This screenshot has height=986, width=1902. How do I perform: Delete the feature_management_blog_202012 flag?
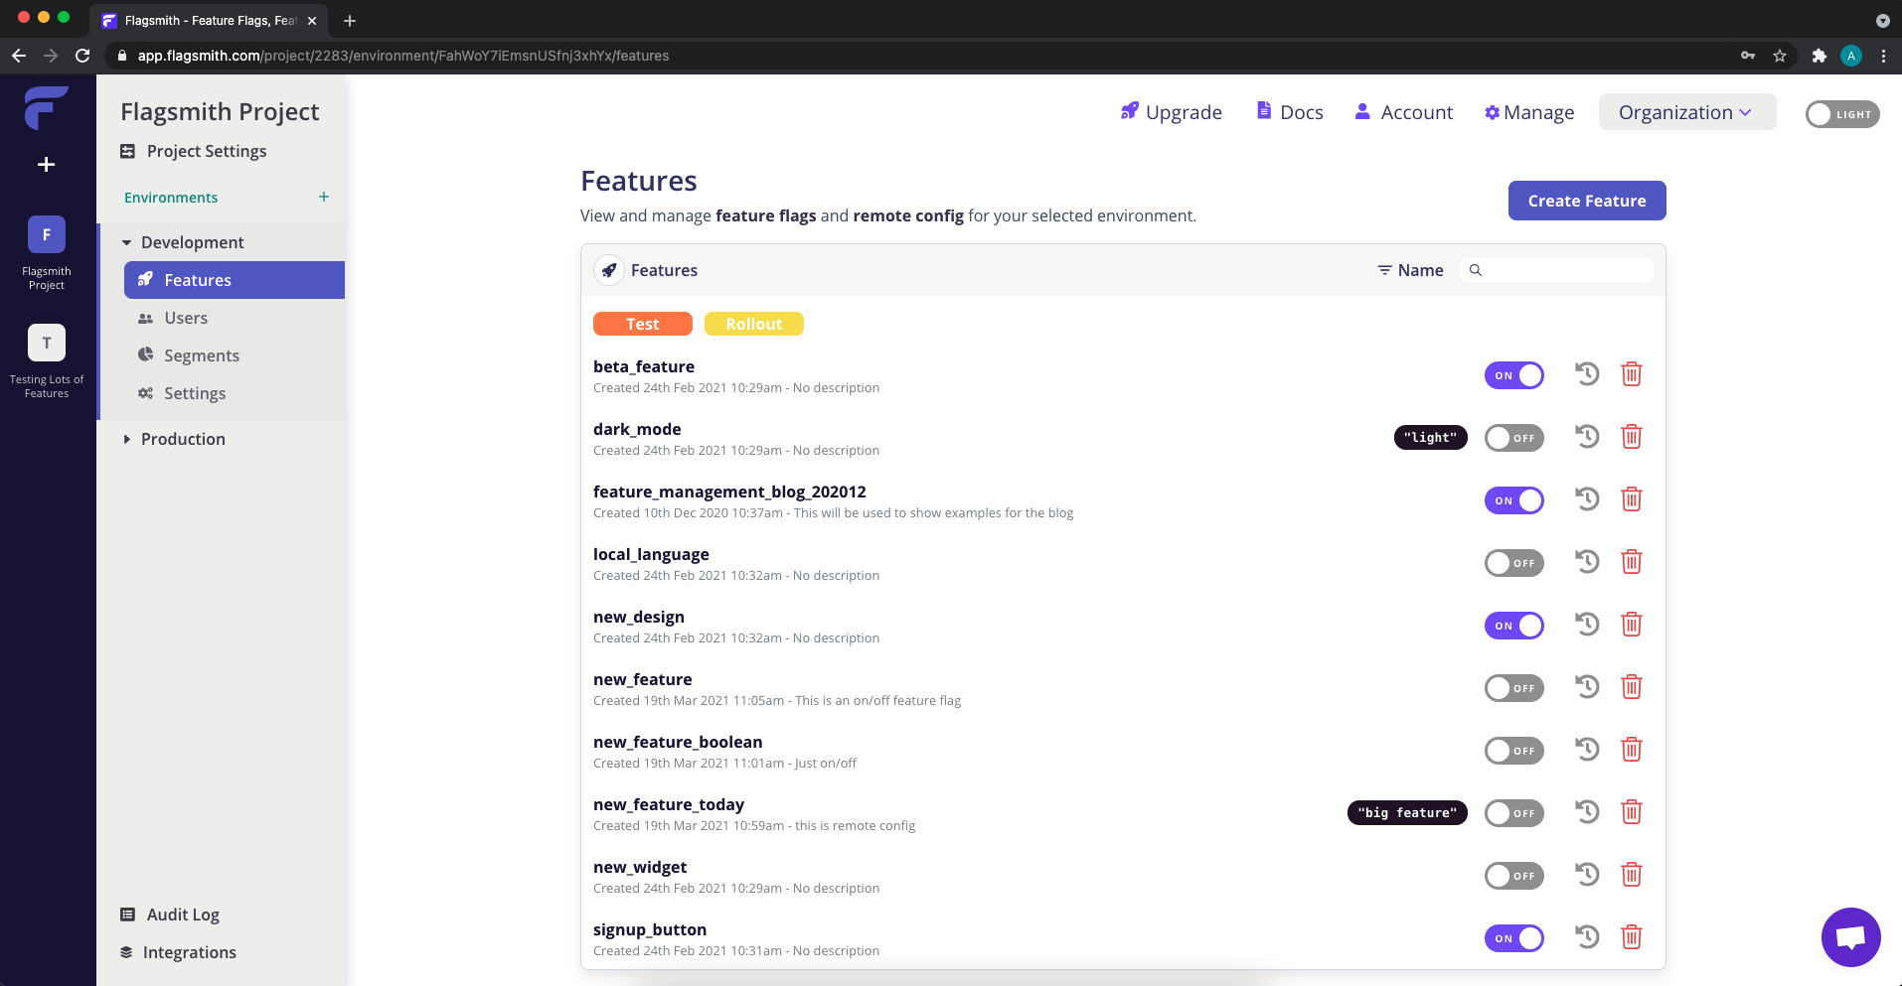click(x=1632, y=499)
